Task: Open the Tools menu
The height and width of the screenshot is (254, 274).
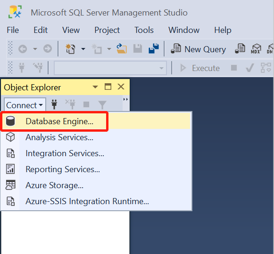Action: [144, 30]
